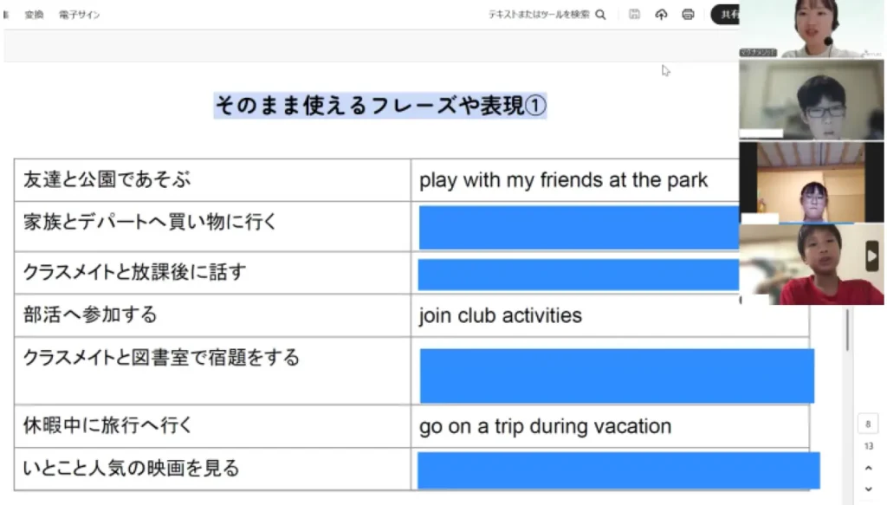
Task: Click blue cover beside 家族とデパートへ買い物に行く
Action: click(579, 227)
